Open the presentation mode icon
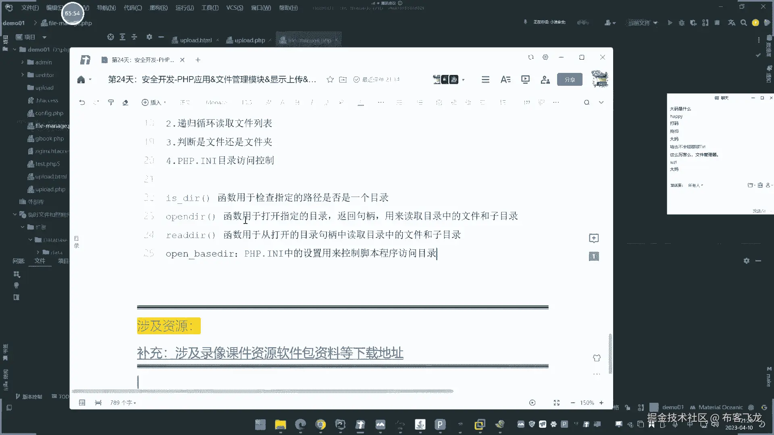 pos(525,79)
